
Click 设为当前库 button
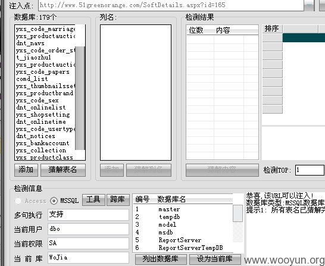coord(215,259)
